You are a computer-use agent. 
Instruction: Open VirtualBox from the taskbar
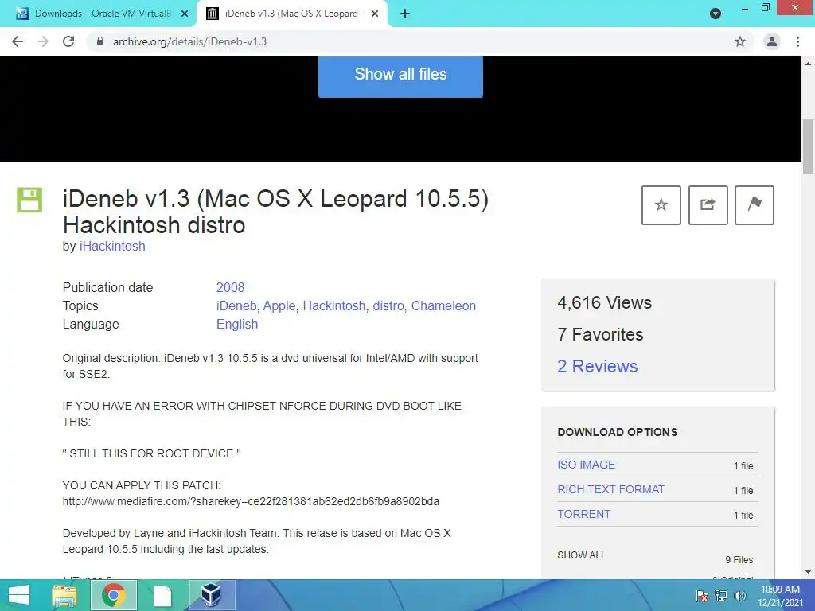pyautogui.click(x=212, y=595)
